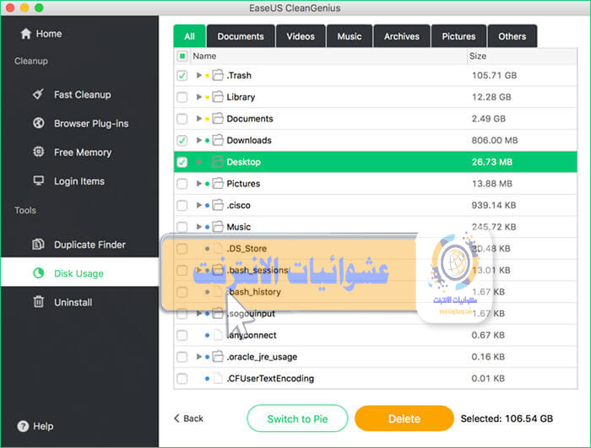Click the .oracle_jre_usage folder icon
The width and height of the screenshot is (591, 448).
[218, 356]
